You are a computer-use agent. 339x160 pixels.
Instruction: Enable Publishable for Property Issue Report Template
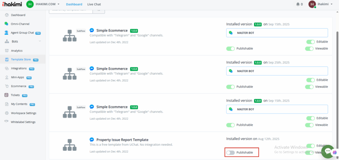(230, 152)
